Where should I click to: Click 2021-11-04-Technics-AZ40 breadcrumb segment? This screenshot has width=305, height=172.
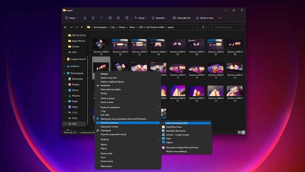coord(151,27)
